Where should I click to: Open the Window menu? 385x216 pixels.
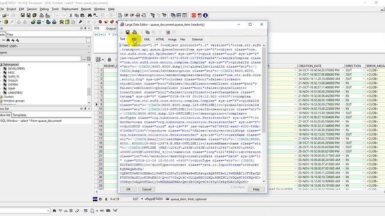(x=99, y=9)
